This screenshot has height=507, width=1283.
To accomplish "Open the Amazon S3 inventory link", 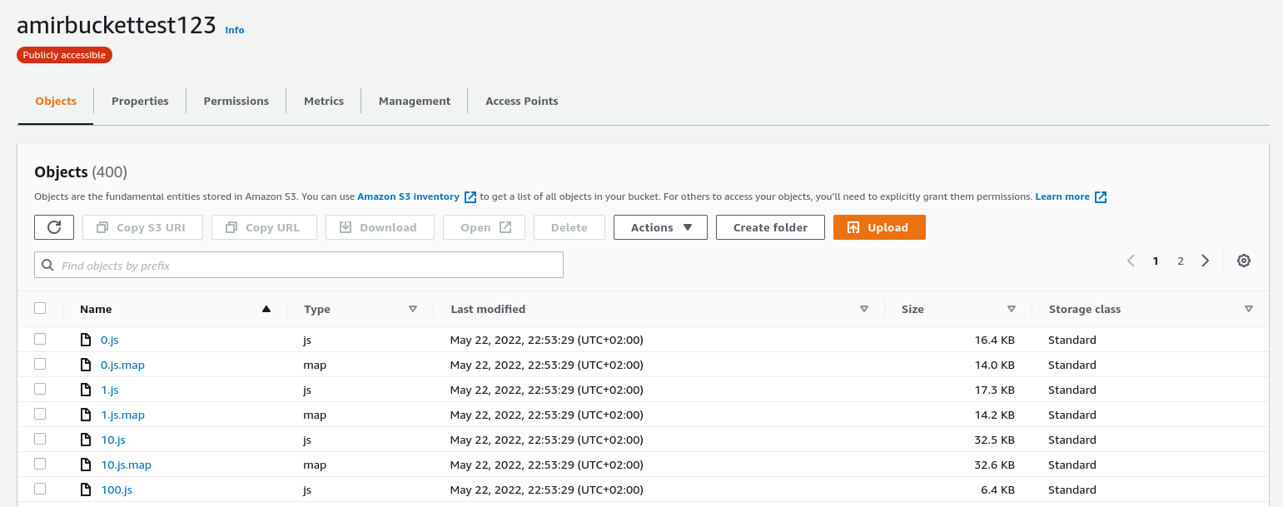I will point(408,197).
